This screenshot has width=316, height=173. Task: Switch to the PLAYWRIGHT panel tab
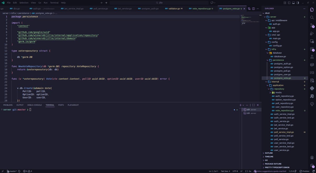pos(73,105)
